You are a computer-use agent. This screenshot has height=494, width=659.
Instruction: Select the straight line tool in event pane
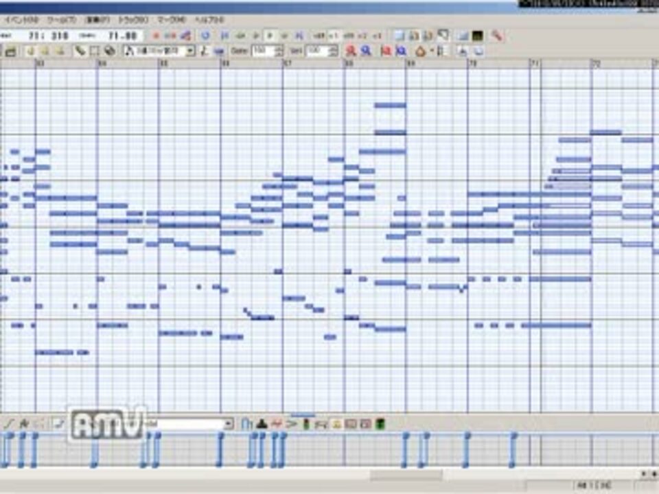coord(9,424)
